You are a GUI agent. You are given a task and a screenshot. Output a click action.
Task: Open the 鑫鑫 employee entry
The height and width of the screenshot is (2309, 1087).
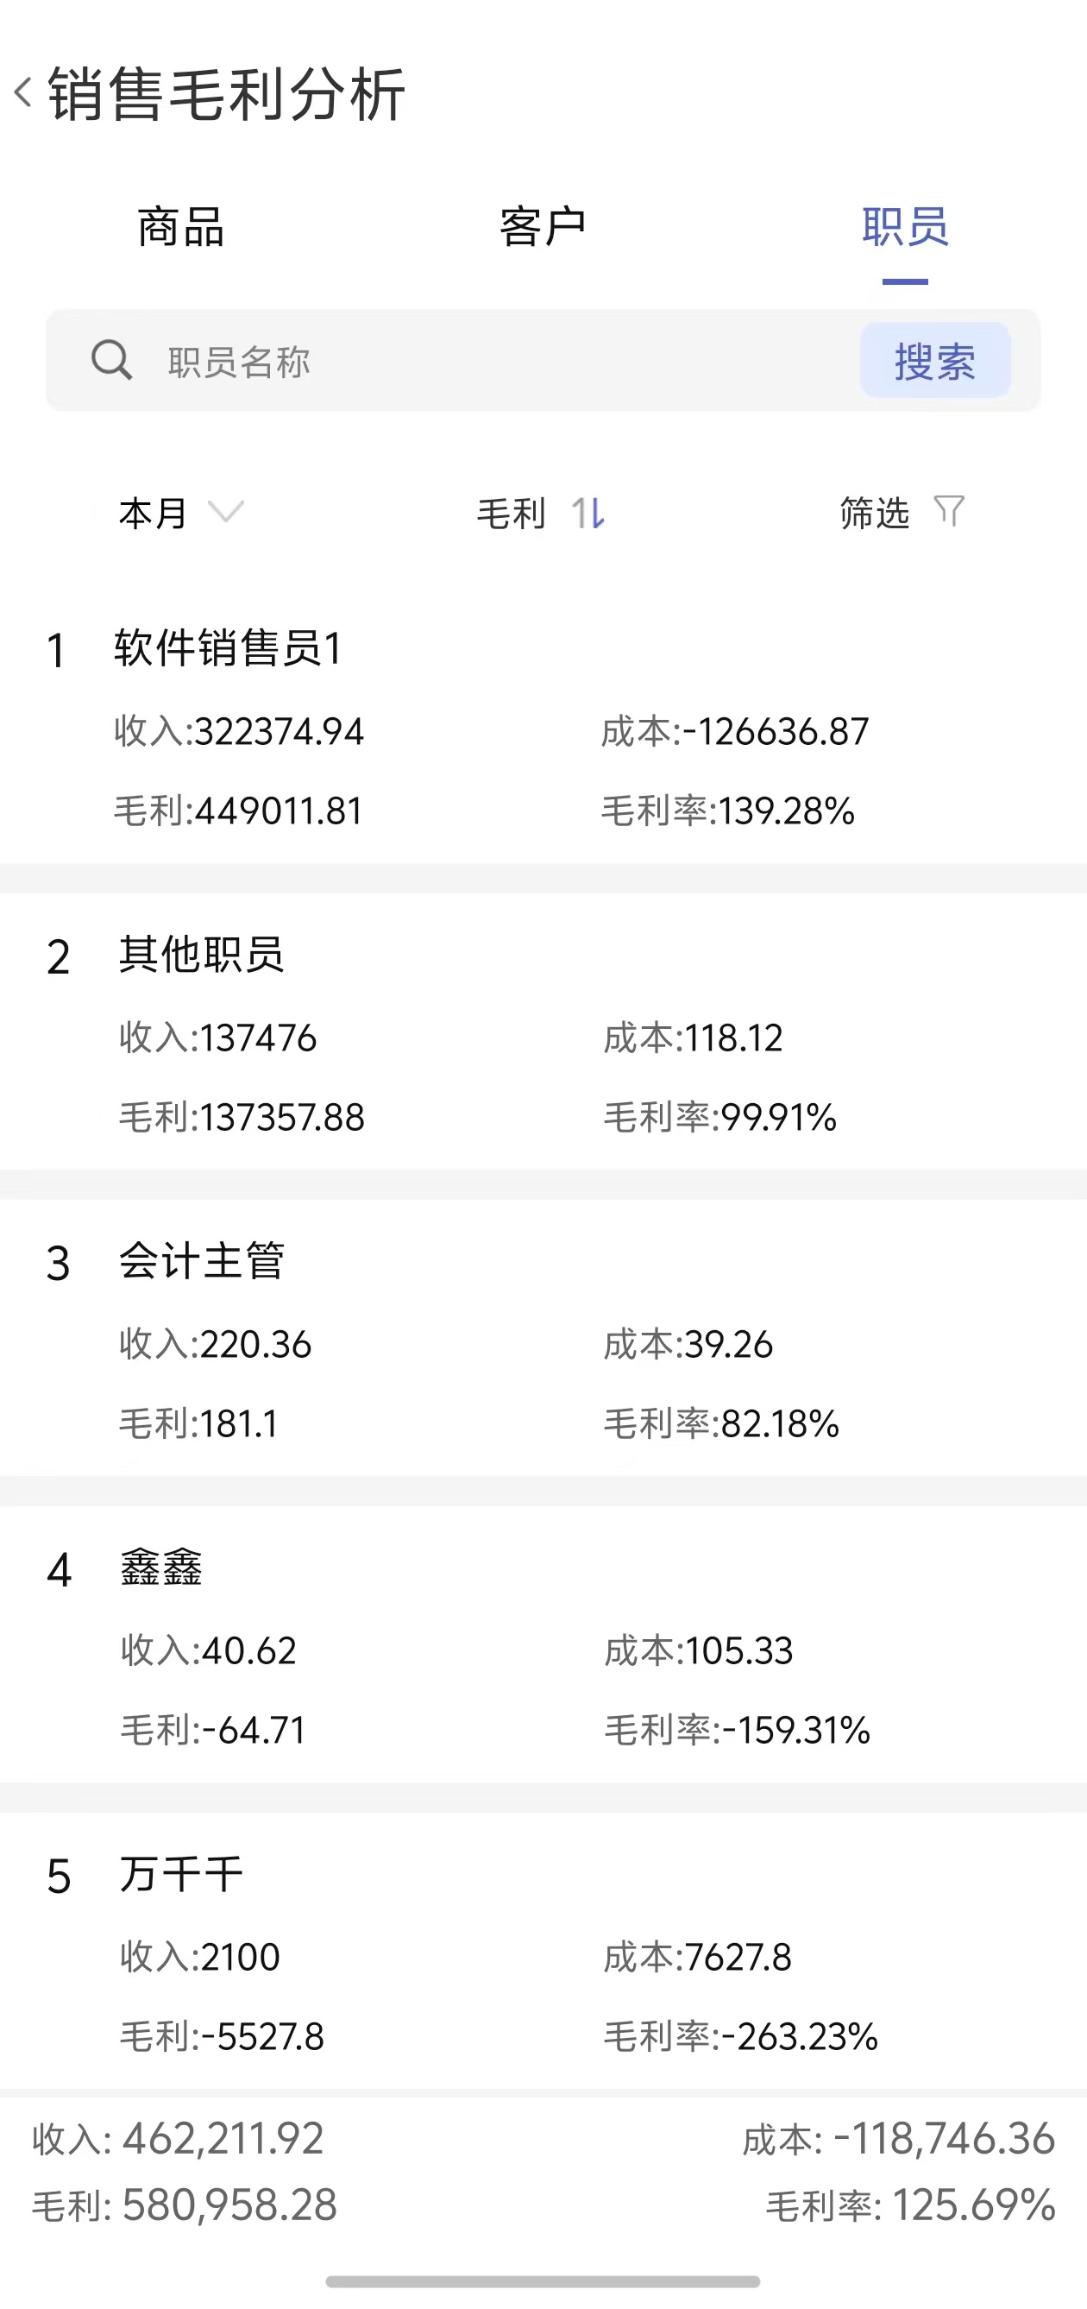[x=543, y=1646]
